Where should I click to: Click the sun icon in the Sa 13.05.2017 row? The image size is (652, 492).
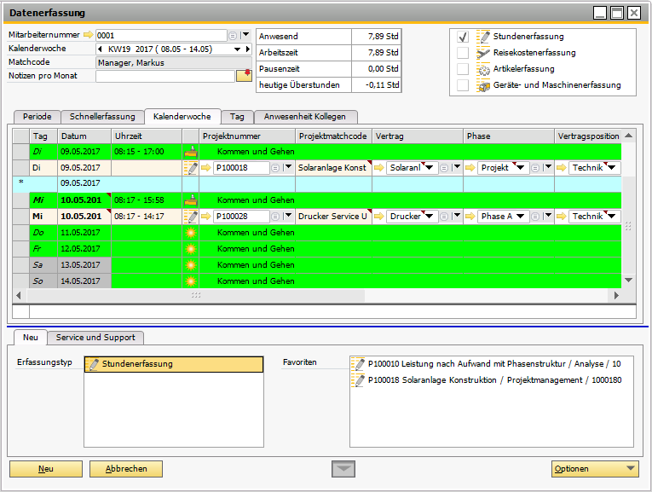click(191, 265)
